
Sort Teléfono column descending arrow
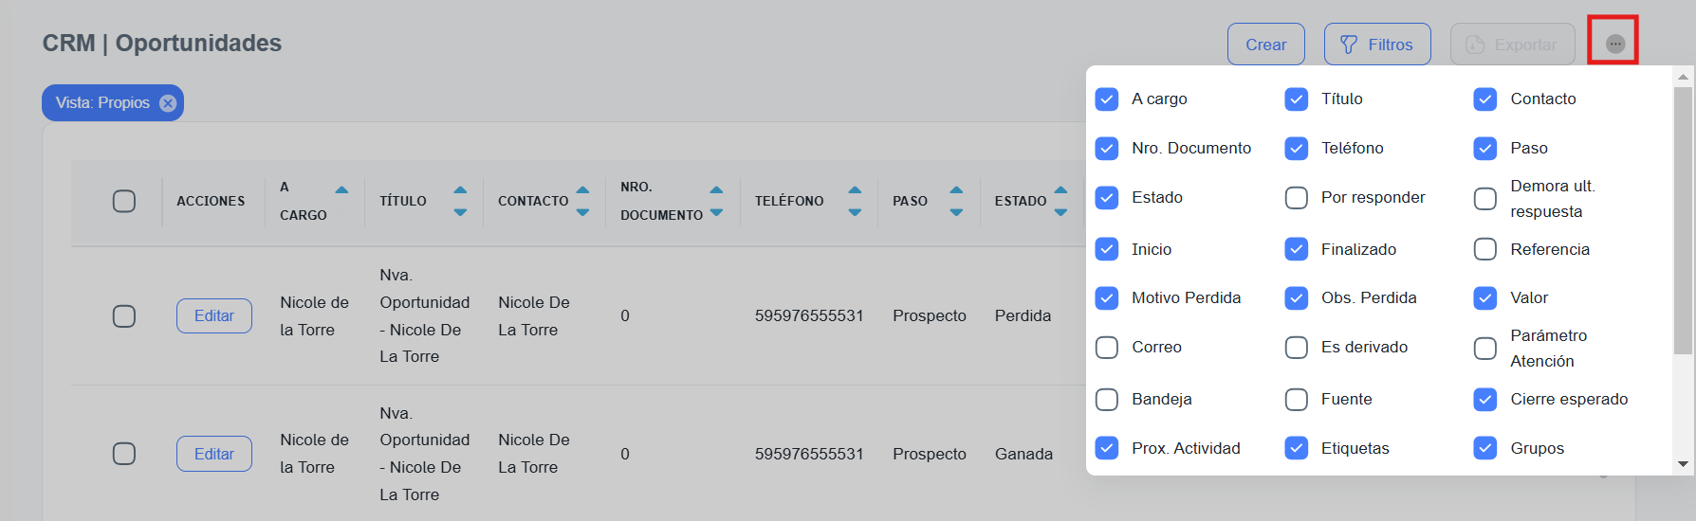tap(855, 213)
